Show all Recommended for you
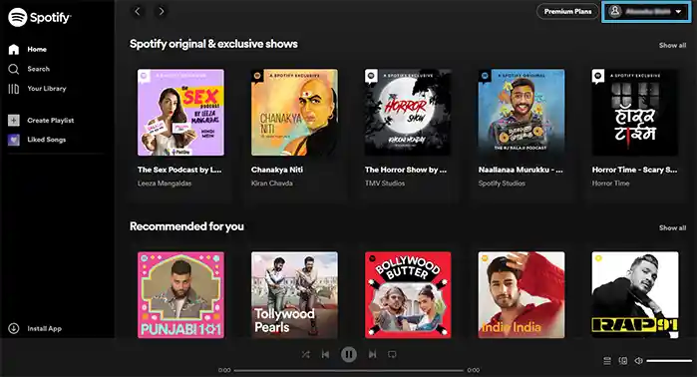 tap(672, 228)
